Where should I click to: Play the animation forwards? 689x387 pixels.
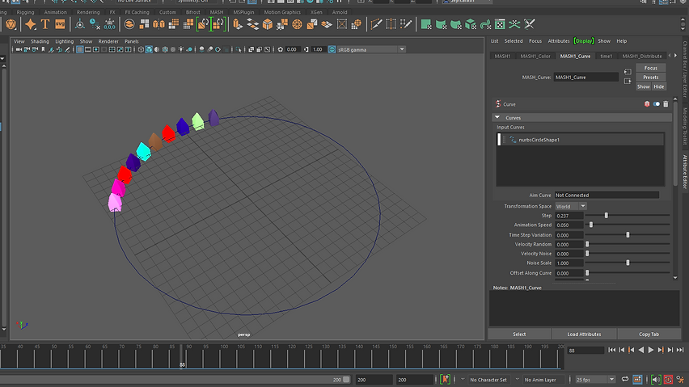[x=651, y=350]
